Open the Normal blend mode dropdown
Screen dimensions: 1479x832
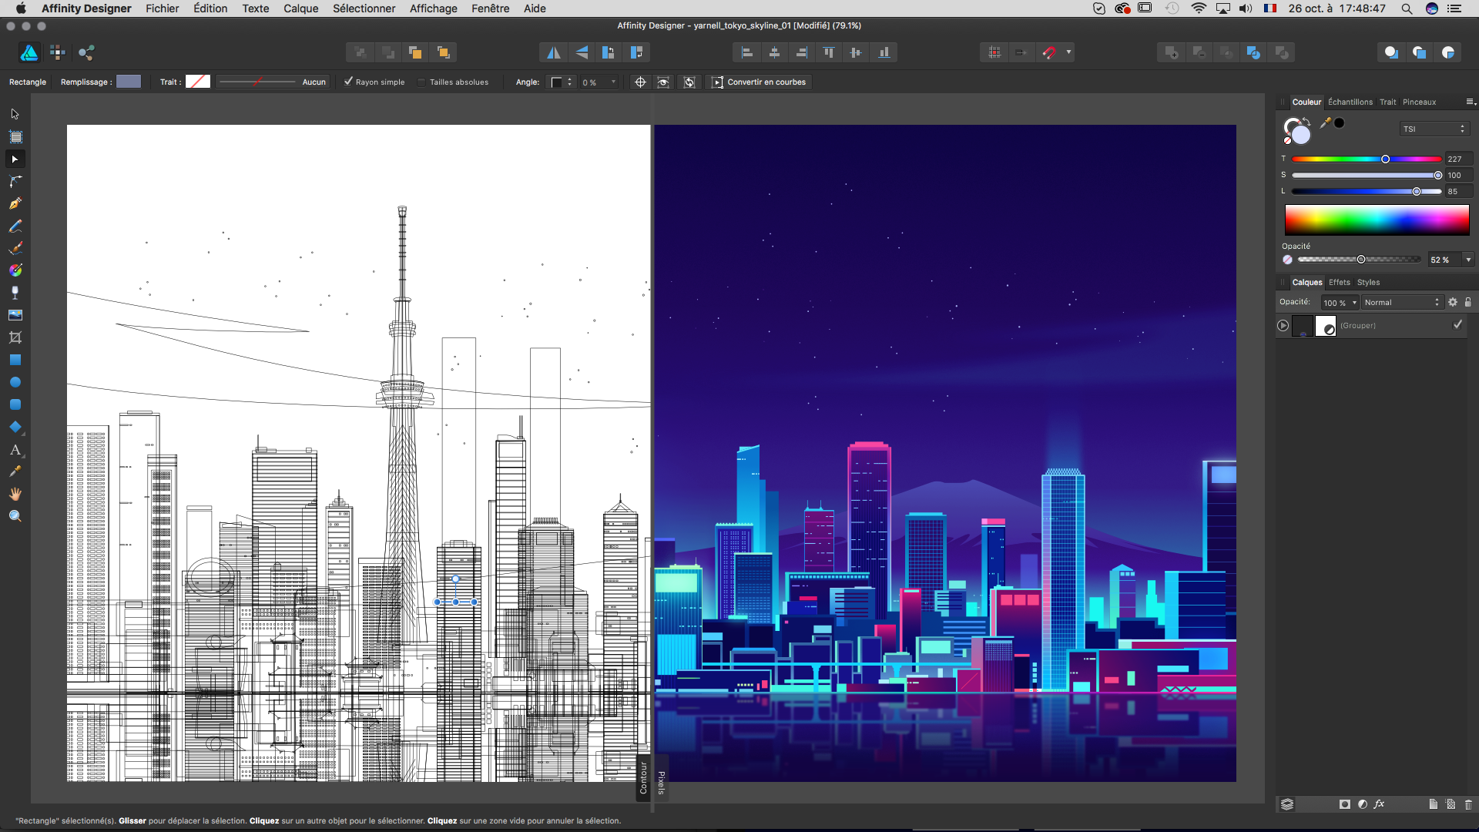coord(1401,303)
